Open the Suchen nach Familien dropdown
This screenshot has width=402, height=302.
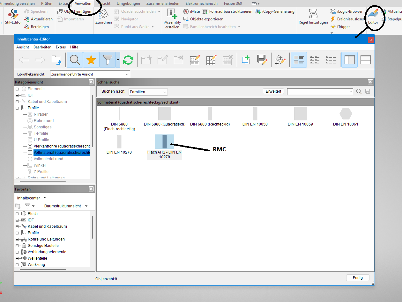148,92
